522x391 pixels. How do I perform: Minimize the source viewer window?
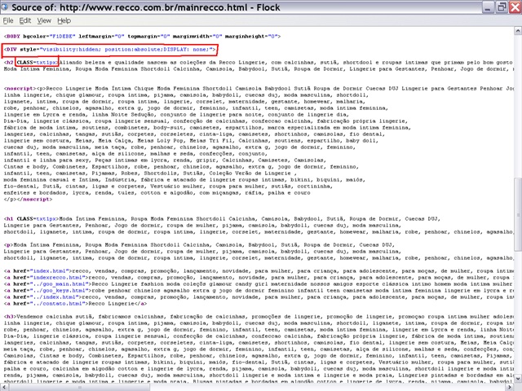pos(488,7)
